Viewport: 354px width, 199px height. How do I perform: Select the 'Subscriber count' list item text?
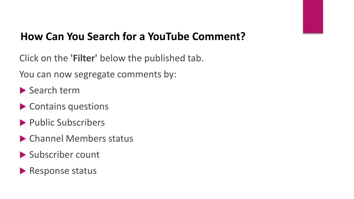click(x=64, y=155)
